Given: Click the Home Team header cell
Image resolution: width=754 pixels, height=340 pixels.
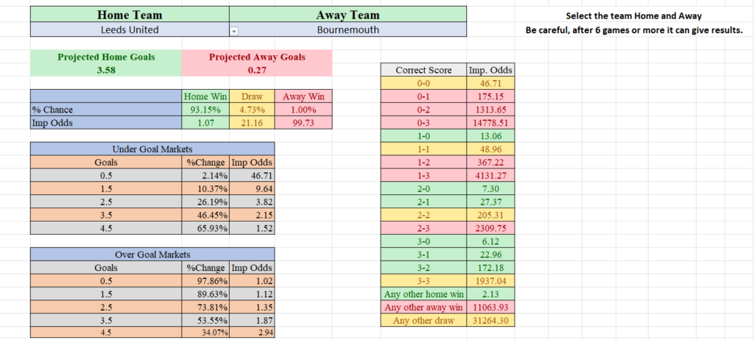Looking at the screenshot, I should [130, 15].
